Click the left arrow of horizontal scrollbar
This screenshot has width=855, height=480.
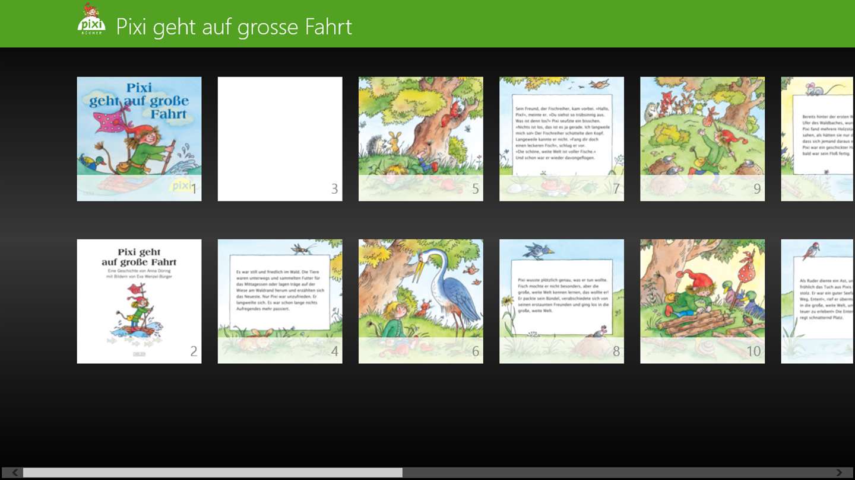(x=14, y=472)
